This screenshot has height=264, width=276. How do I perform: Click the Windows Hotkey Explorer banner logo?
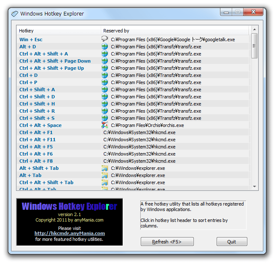click(70, 206)
